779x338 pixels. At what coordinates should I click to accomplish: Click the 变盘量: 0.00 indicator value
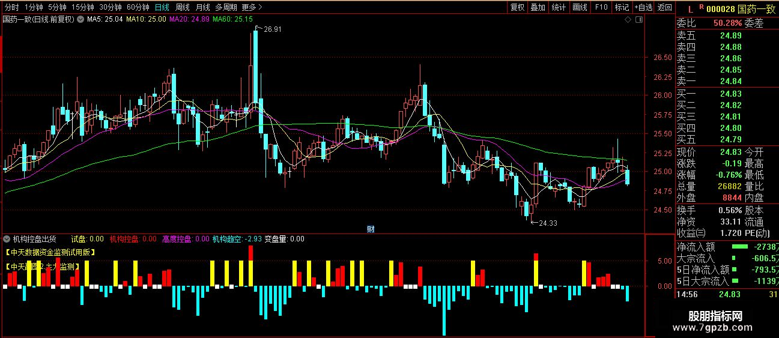[x=284, y=238]
